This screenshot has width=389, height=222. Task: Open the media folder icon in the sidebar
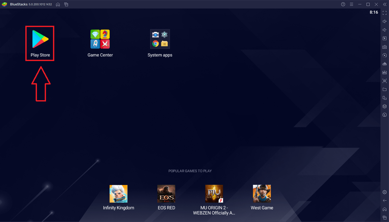point(385,89)
